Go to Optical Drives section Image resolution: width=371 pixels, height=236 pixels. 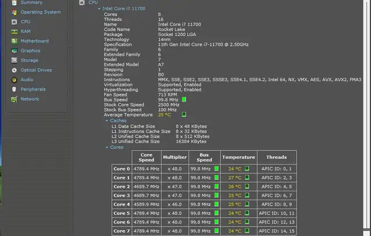click(x=36, y=70)
